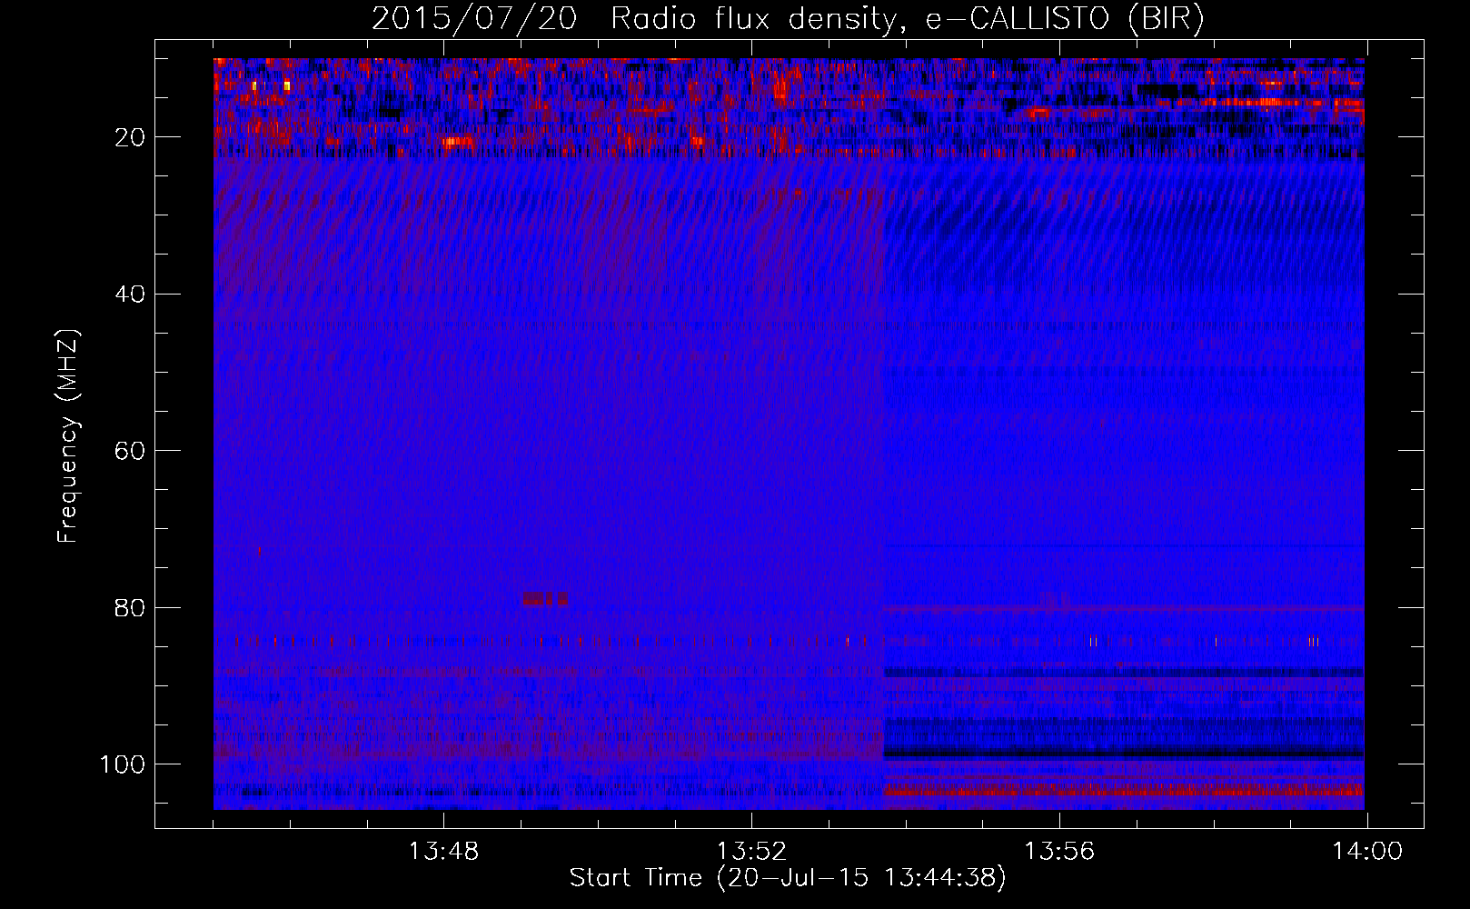
Task: Click the 14:00 time tick label
Action: click(x=1367, y=852)
